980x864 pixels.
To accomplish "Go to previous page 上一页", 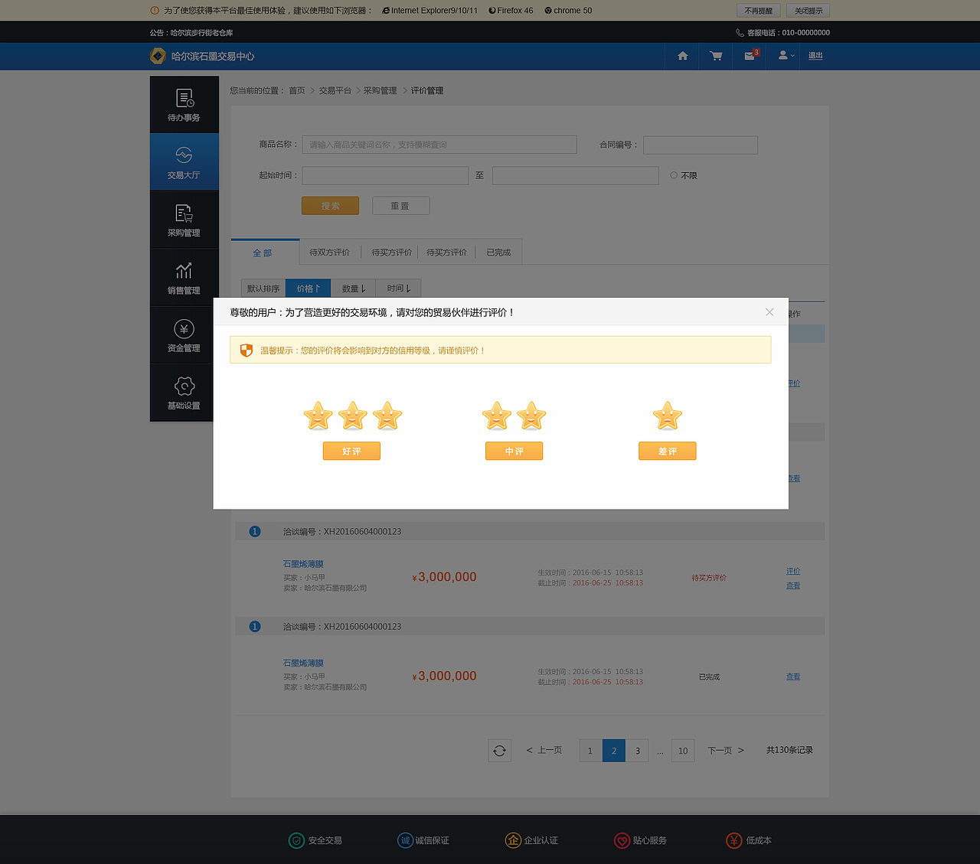I will pos(544,751).
